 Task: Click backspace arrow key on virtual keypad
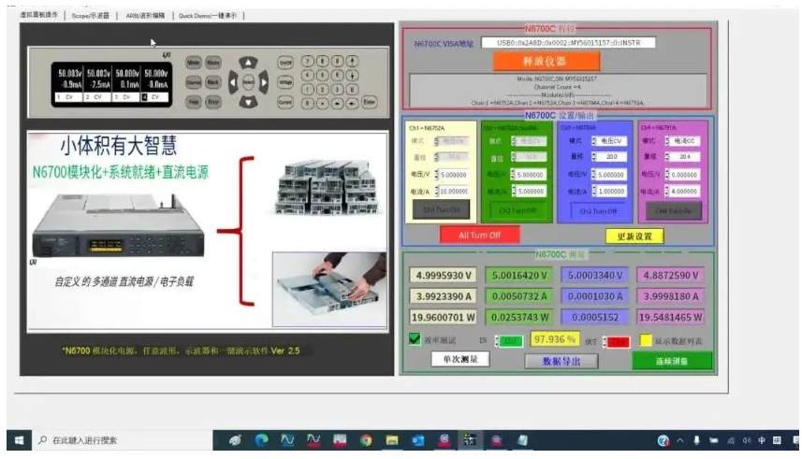[353, 103]
